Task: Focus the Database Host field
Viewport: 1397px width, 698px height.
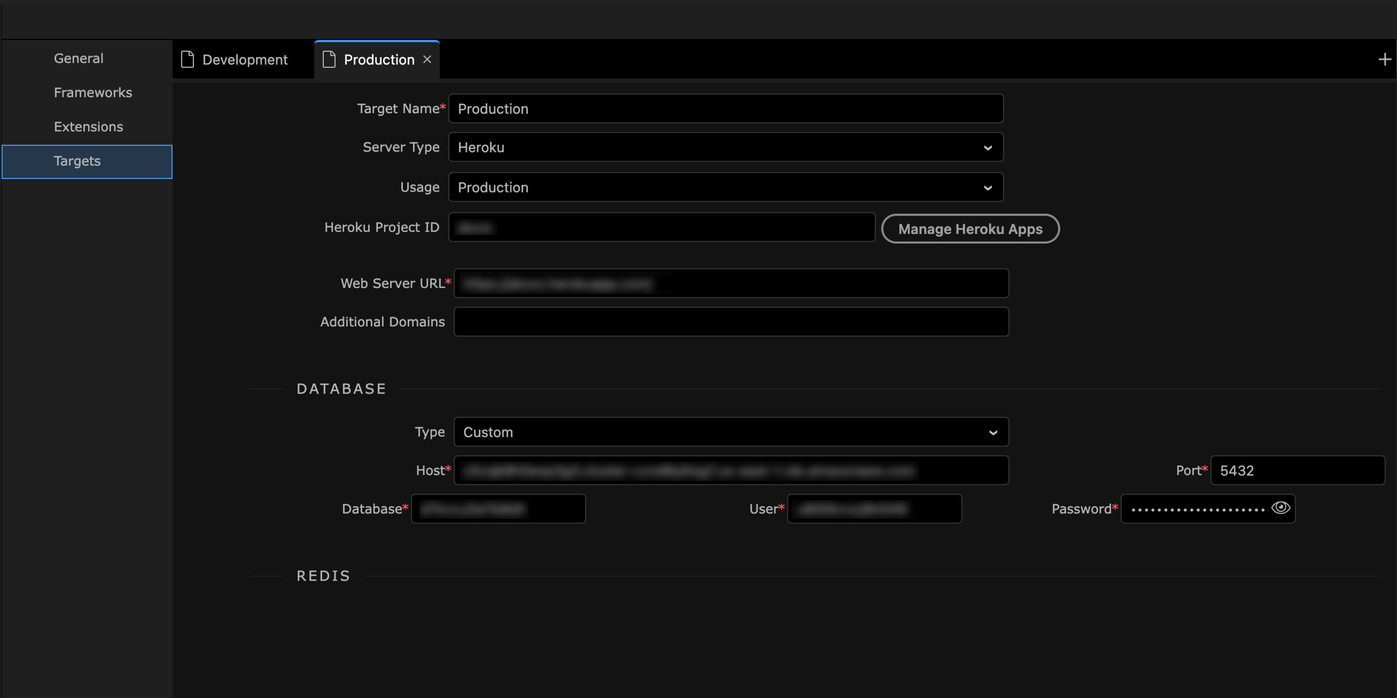Action: 731,470
